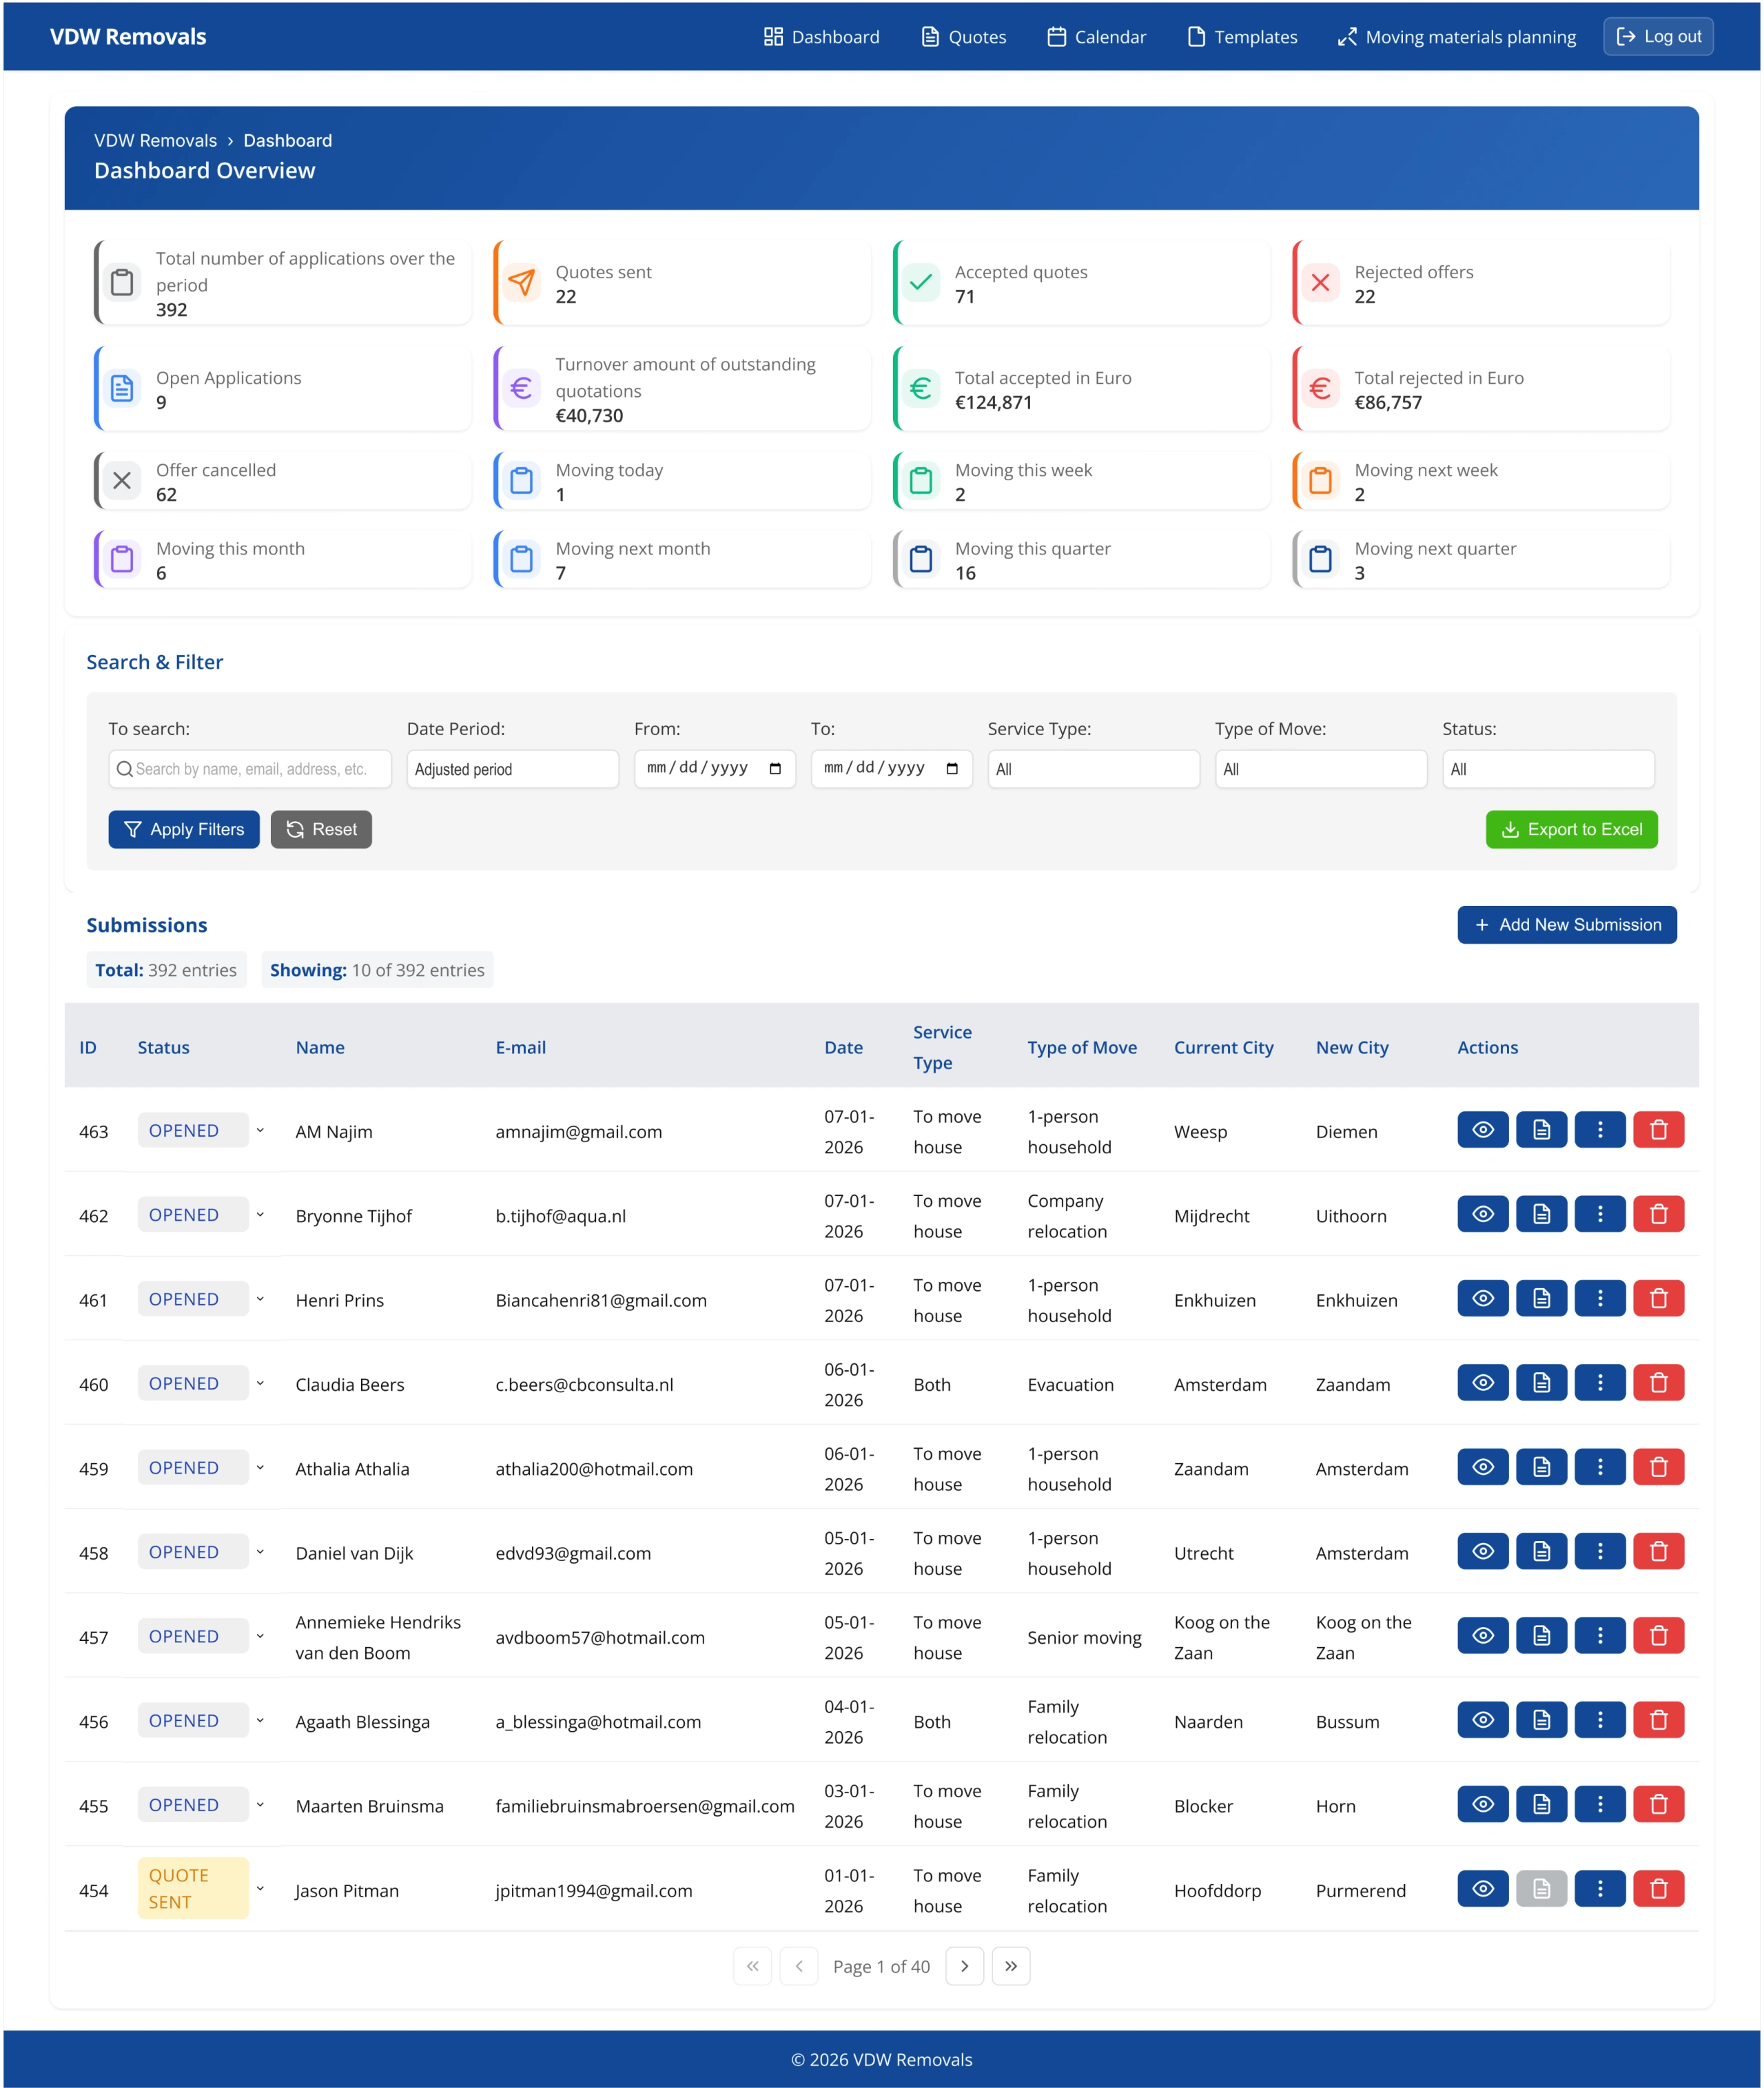
Task: Delete Jason Pitman submission
Action: click(x=1658, y=1888)
